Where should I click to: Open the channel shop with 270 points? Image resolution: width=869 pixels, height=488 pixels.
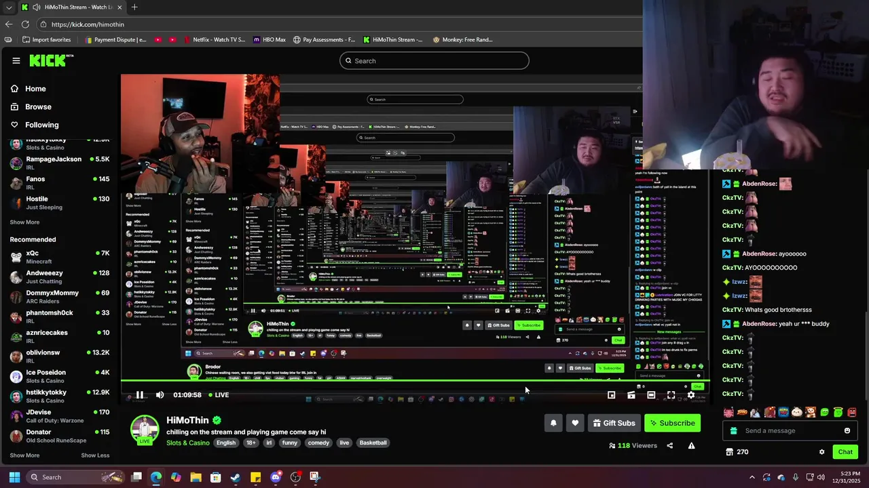tap(737, 452)
